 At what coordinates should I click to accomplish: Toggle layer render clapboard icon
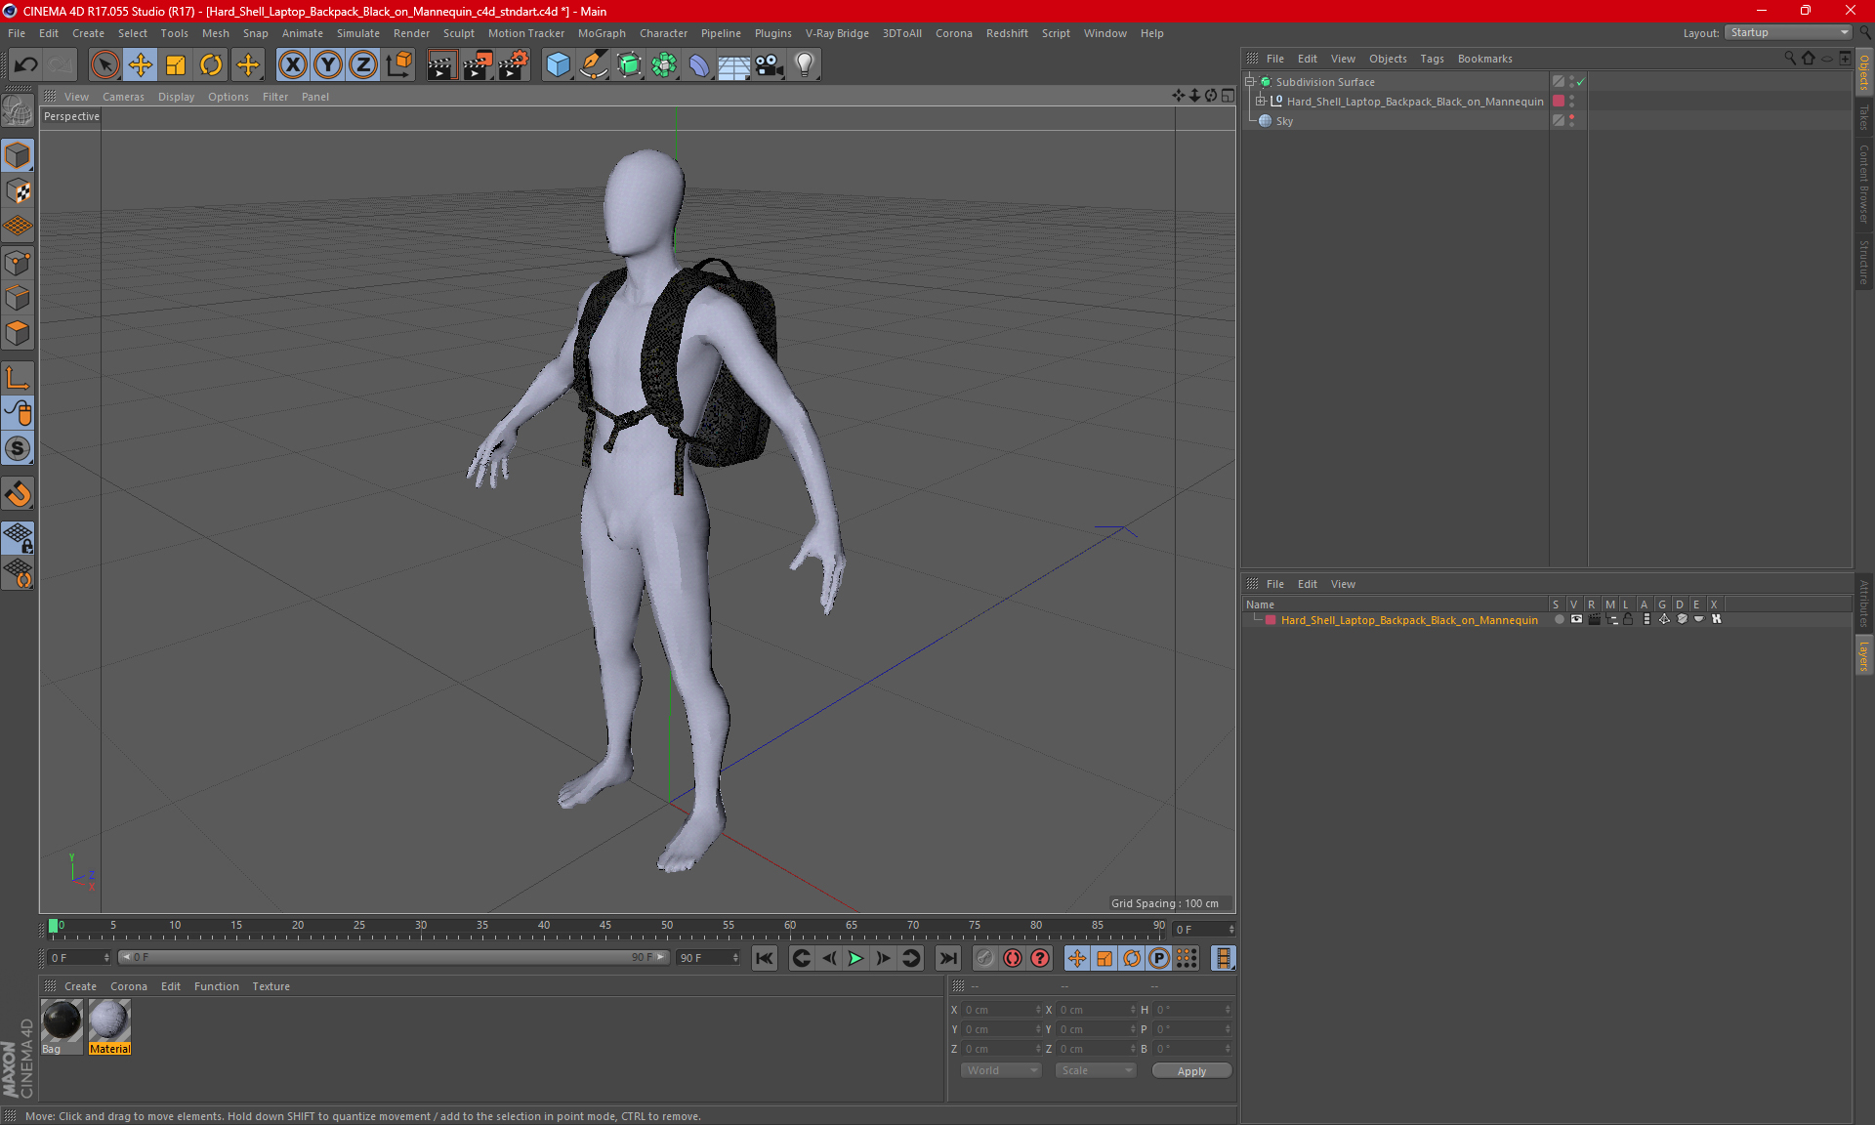click(x=1594, y=619)
